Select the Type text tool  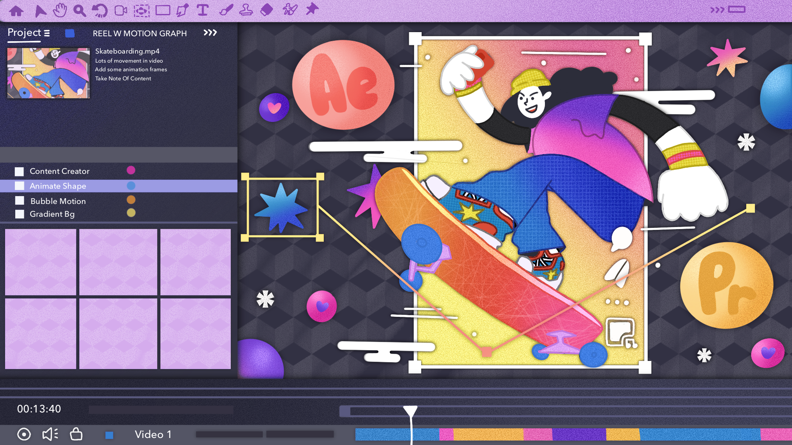click(x=203, y=10)
